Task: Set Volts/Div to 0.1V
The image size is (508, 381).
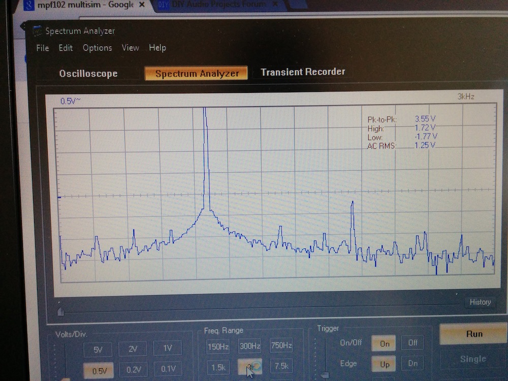Action: coord(168,369)
